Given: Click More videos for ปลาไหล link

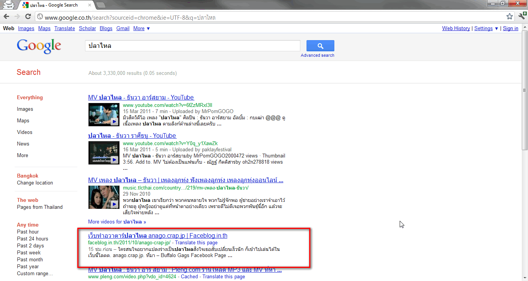Looking at the screenshot, I should point(117,222).
